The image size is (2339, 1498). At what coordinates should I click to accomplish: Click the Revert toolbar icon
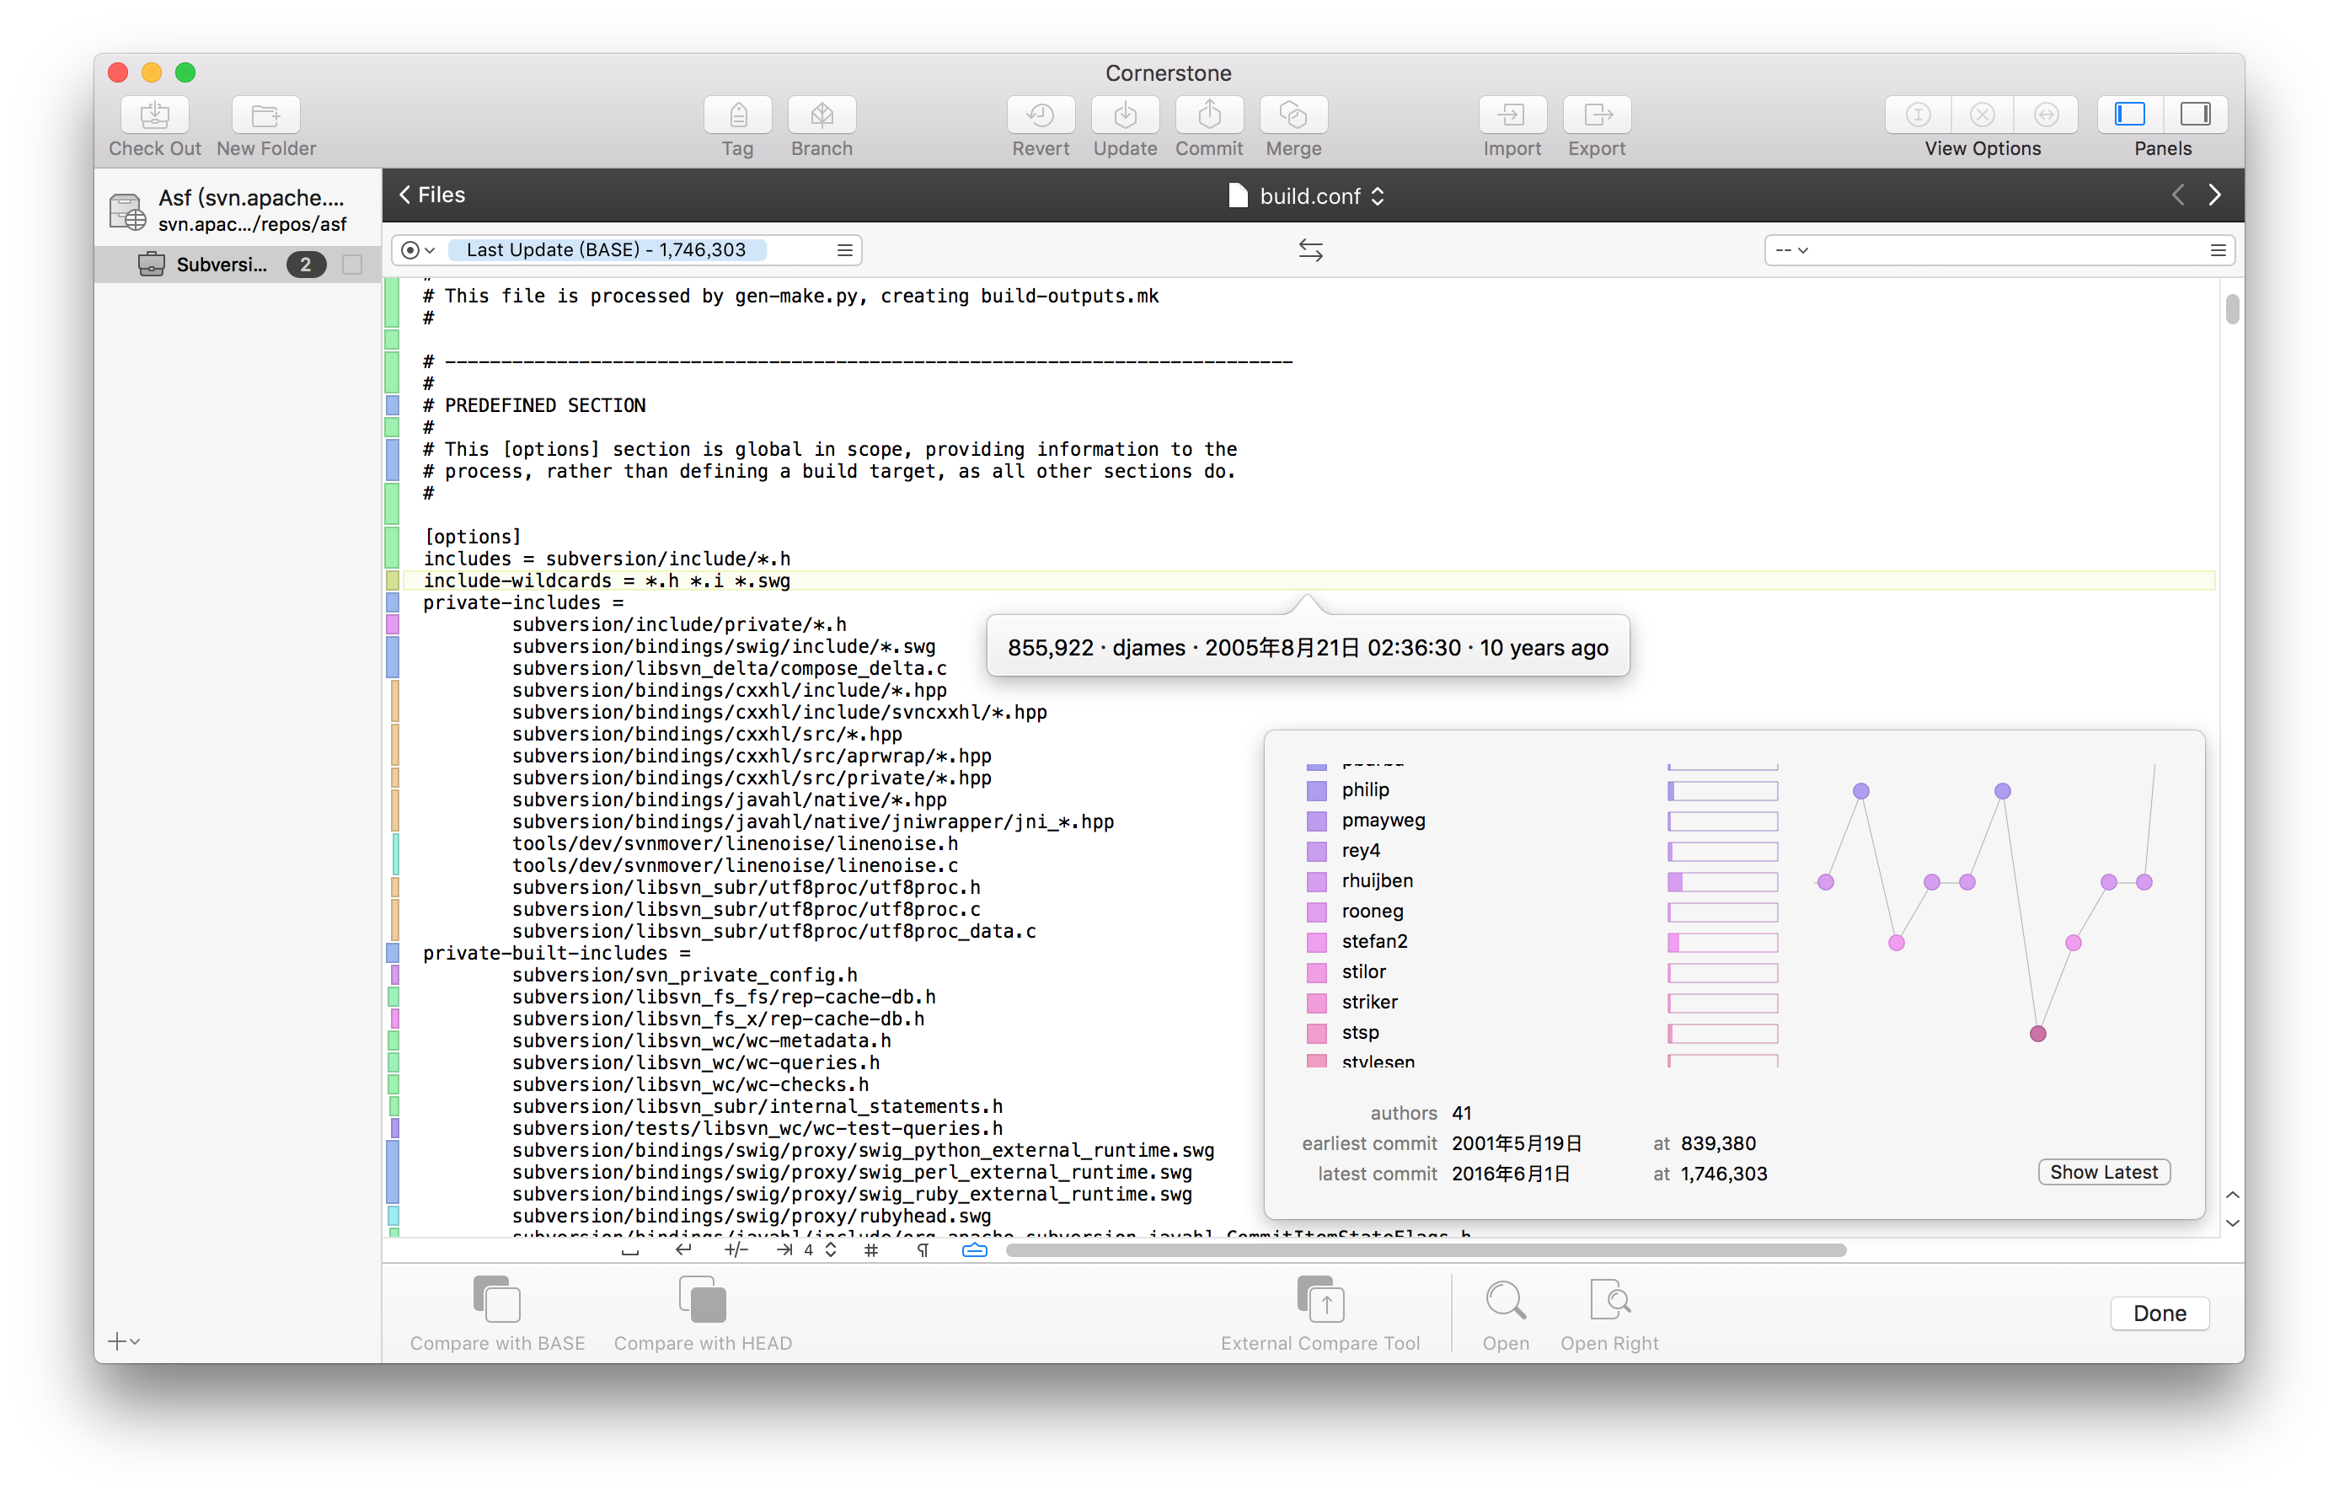coord(1040,115)
